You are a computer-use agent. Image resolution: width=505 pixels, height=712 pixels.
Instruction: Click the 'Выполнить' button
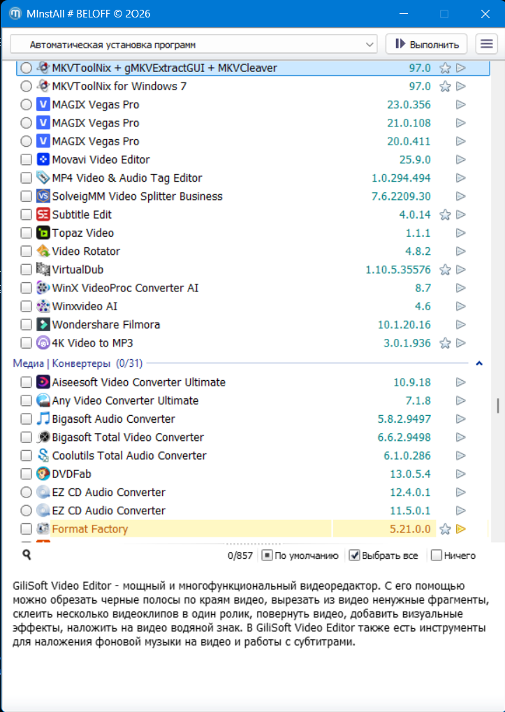click(427, 44)
